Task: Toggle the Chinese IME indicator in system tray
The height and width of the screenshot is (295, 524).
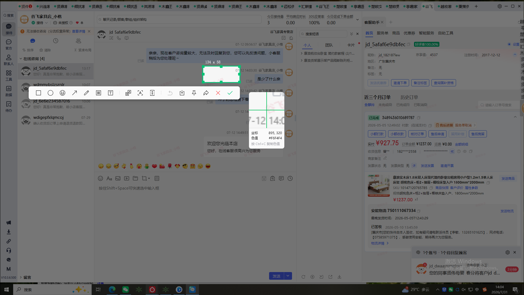Action: tap(477, 290)
